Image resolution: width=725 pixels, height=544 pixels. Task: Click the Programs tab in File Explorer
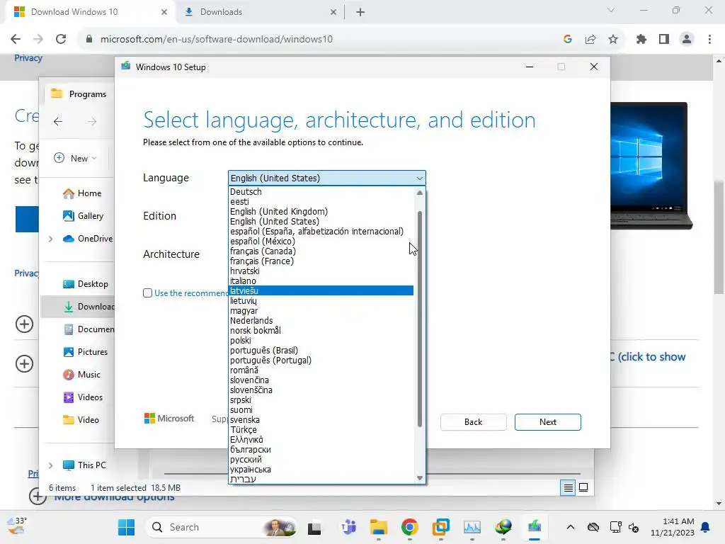79,94
